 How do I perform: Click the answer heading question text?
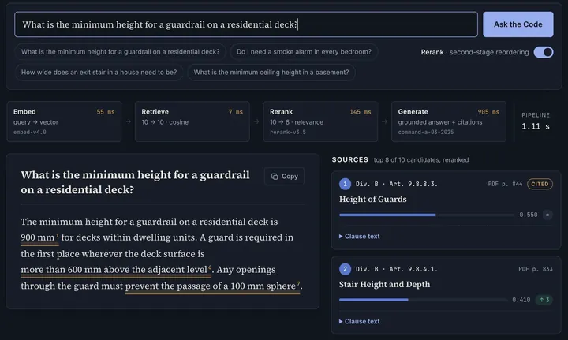pyautogui.click(x=135, y=182)
